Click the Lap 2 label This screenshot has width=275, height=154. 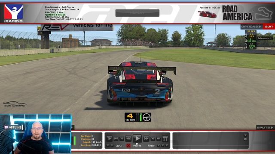[119, 145]
